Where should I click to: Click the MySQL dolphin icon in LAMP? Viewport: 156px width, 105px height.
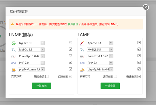[82, 50]
